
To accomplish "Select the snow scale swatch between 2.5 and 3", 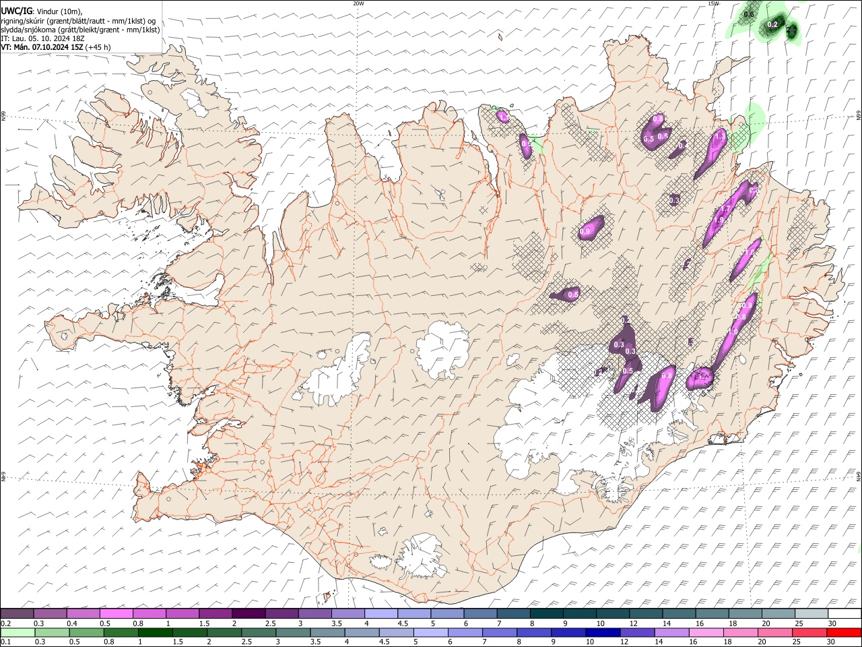I will point(281,613).
